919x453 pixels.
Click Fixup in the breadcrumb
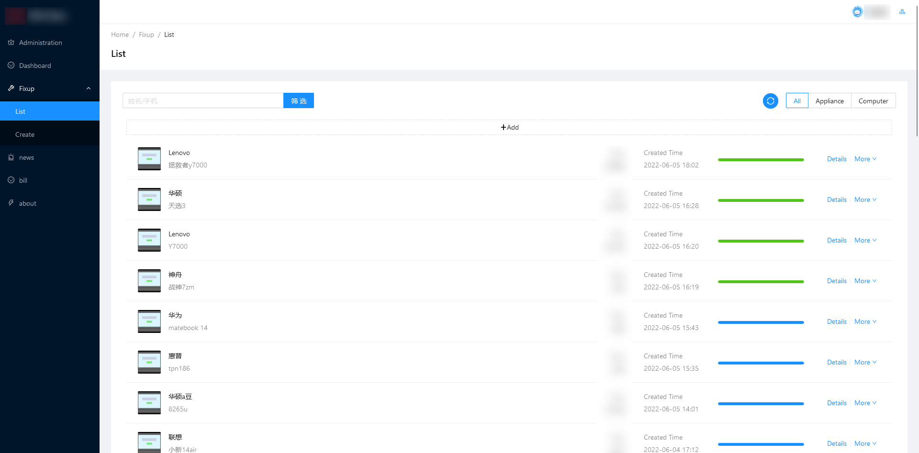pyautogui.click(x=146, y=34)
